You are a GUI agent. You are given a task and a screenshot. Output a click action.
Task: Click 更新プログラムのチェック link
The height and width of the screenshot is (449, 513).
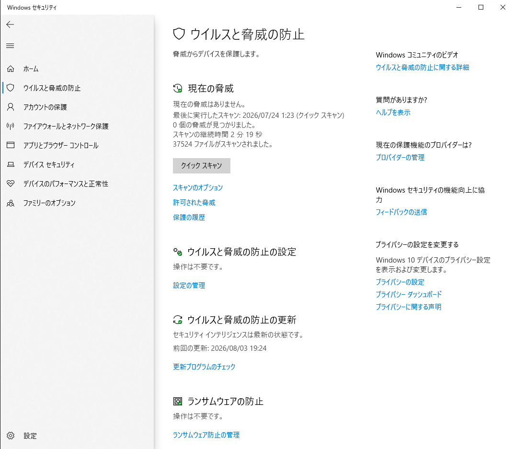point(204,367)
